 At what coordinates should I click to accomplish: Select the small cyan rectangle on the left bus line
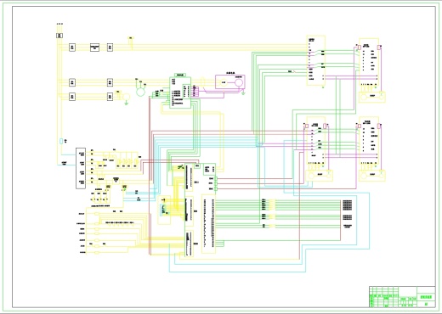(61, 141)
